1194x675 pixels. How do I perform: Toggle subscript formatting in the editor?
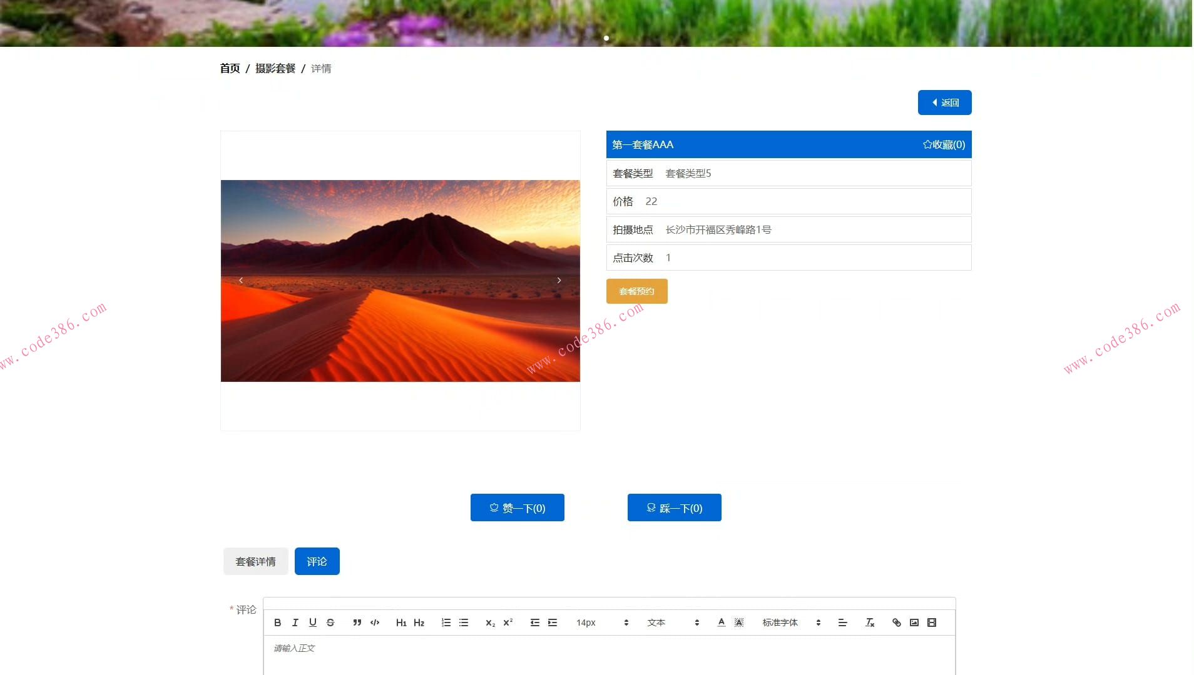pyautogui.click(x=489, y=622)
